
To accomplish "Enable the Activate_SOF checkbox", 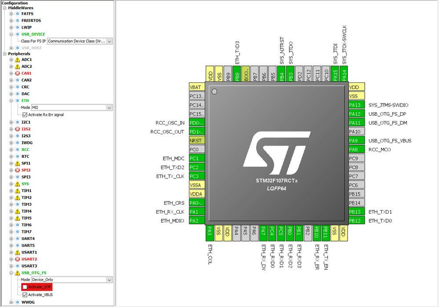I will [x=25, y=287].
